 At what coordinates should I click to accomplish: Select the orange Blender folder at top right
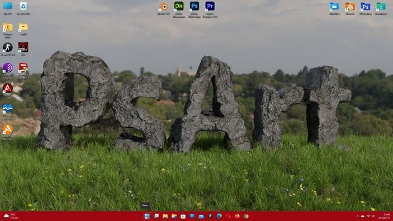pos(349,9)
